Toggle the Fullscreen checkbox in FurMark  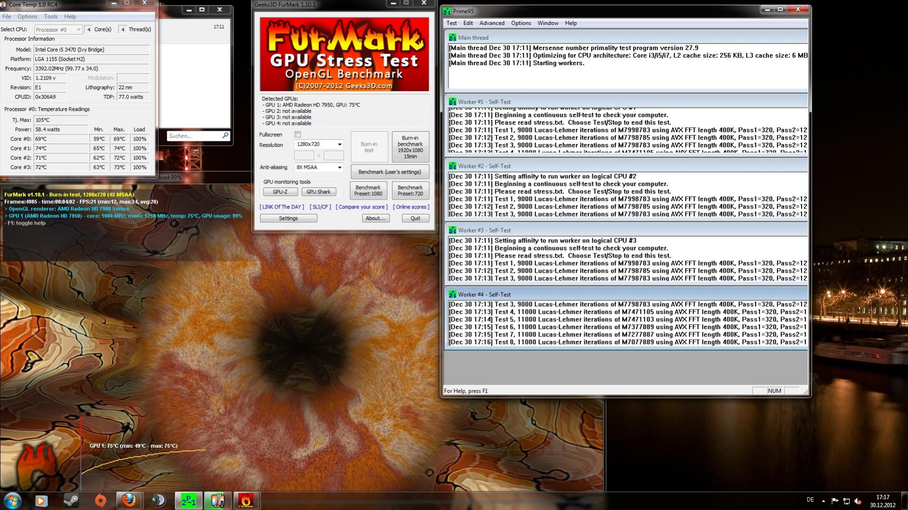pyautogui.click(x=298, y=135)
